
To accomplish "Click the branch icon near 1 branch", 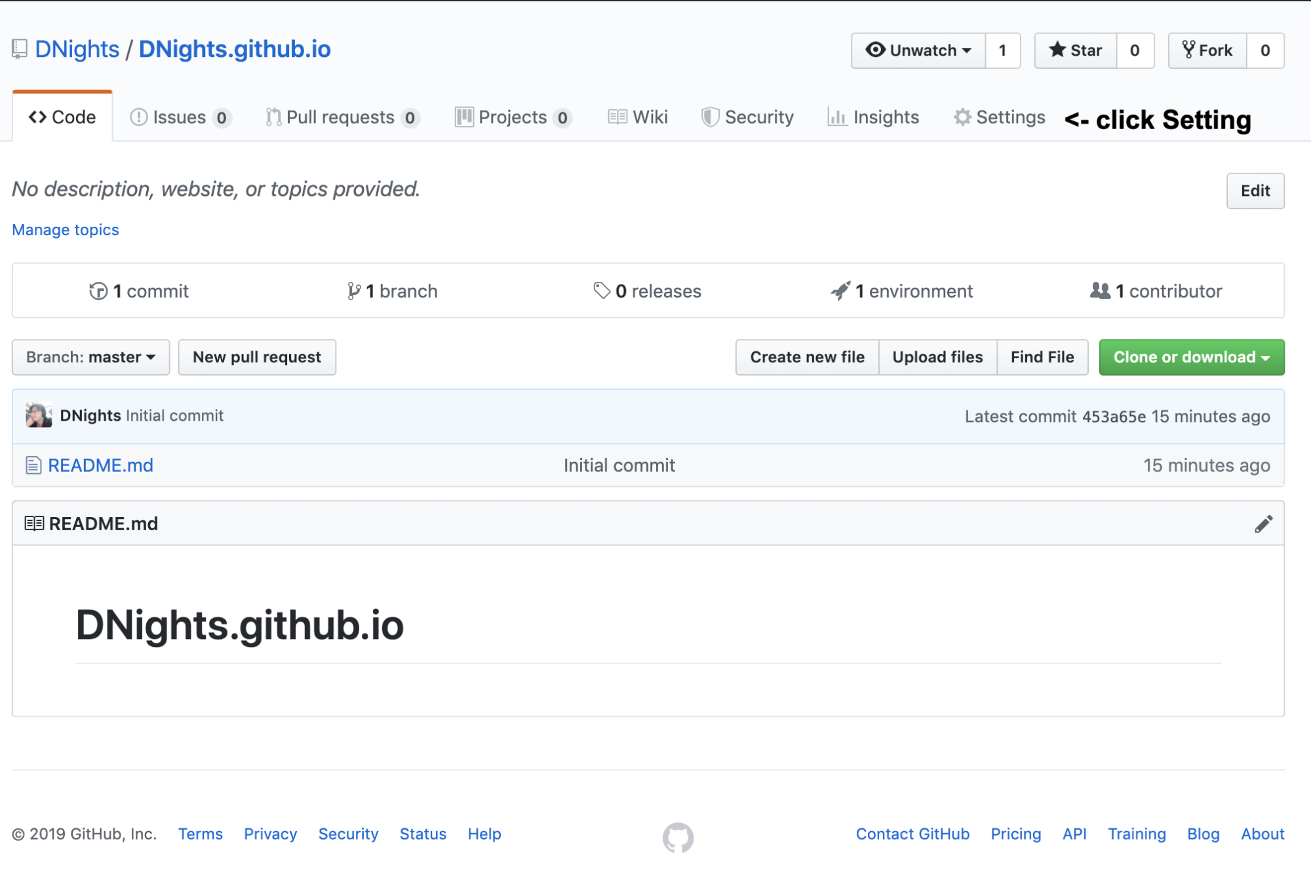I will [x=355, y=291].
